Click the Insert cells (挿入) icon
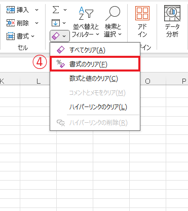Viewport: 188px width, 211px height. [x=11, y=10]
